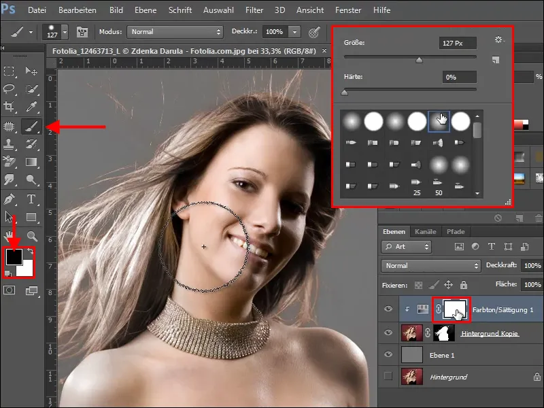Swap foreground and background colors
Screen dimensions: 544x408
[x=31, y=250]
